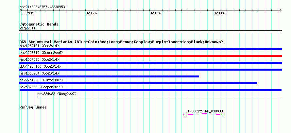Click the left arrowhead of the ruler
This screenshot has height=133, width=291.
point(20,10)
